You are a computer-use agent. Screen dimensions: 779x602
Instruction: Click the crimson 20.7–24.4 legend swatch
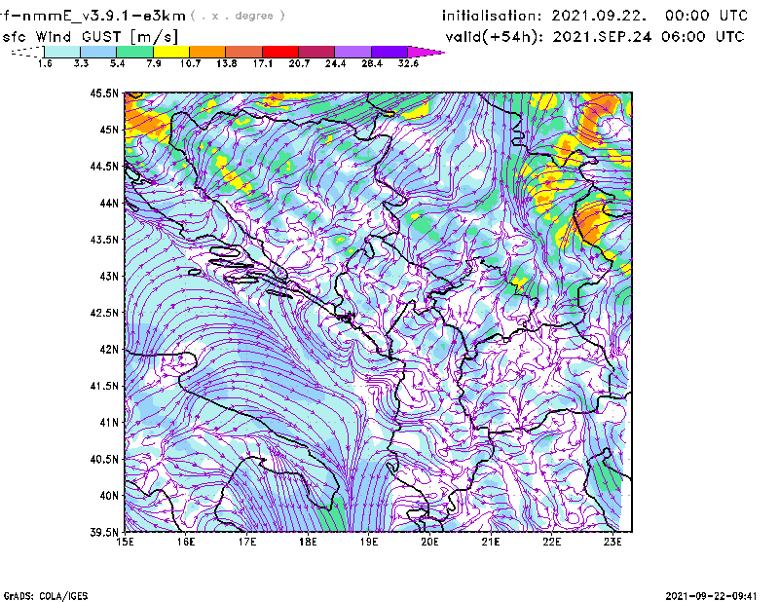coord(316,52)
